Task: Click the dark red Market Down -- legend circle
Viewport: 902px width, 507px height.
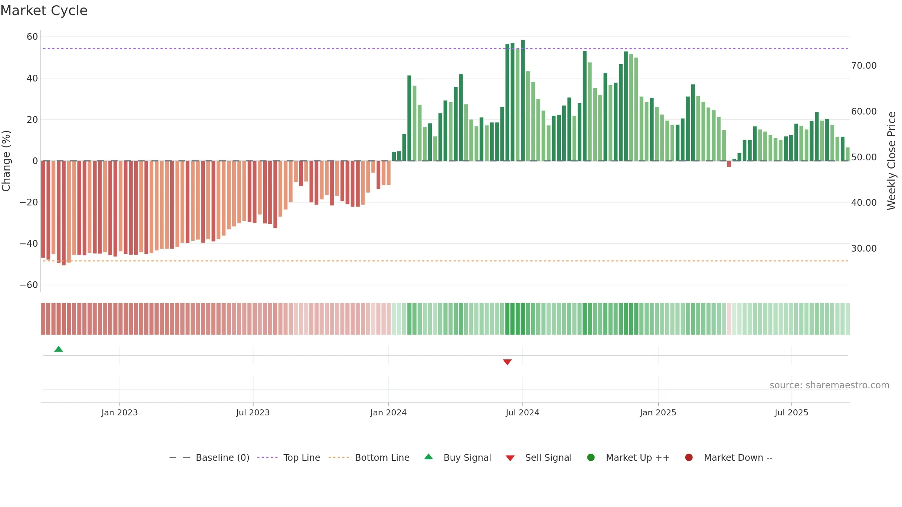Action: point(689,457)
